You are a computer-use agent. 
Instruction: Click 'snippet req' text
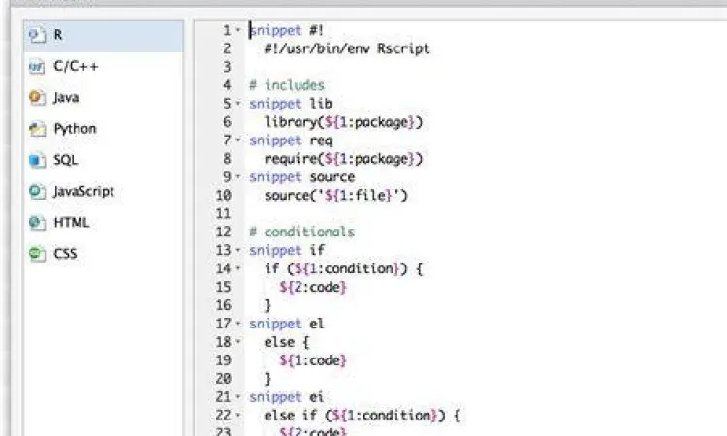[291, 140]
